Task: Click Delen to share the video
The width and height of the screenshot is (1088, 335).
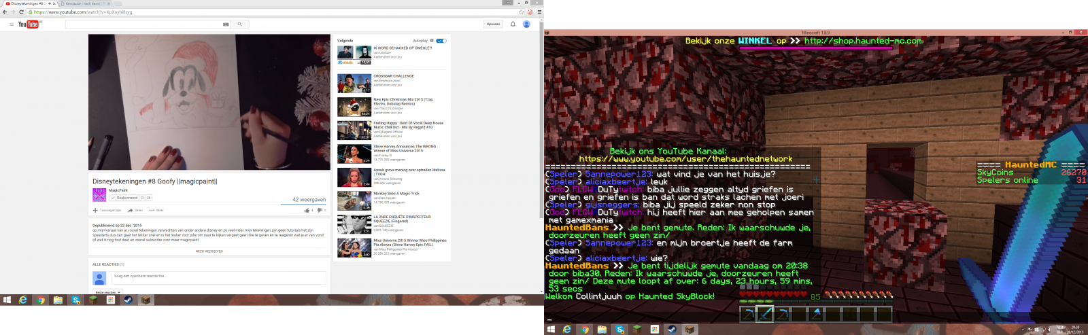Action: (135, 210)
